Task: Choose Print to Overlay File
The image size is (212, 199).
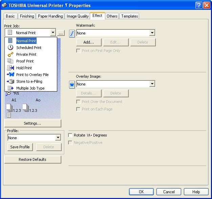Action: point(31,74)
